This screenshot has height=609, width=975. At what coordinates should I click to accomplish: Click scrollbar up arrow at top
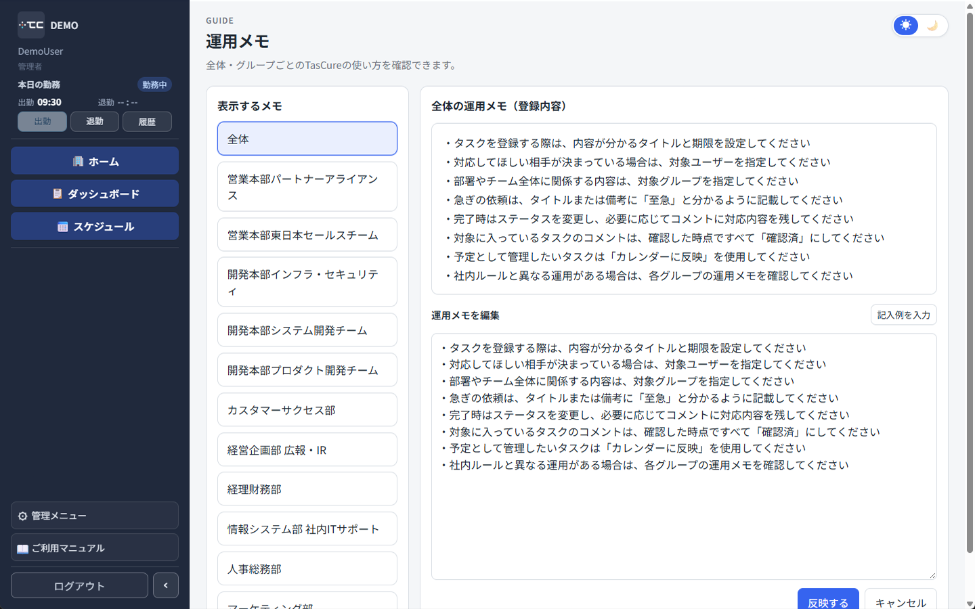point(970,5)
